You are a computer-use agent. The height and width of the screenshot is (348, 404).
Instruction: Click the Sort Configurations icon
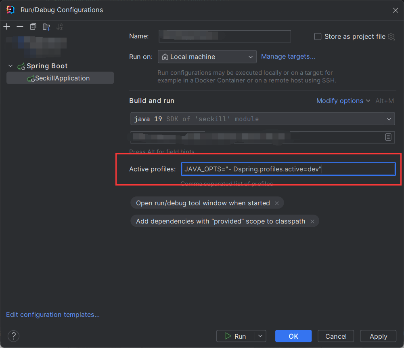tap(60, 27)
